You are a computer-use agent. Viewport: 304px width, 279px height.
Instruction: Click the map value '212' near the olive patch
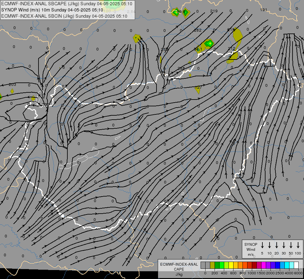(x=231, y=48)
